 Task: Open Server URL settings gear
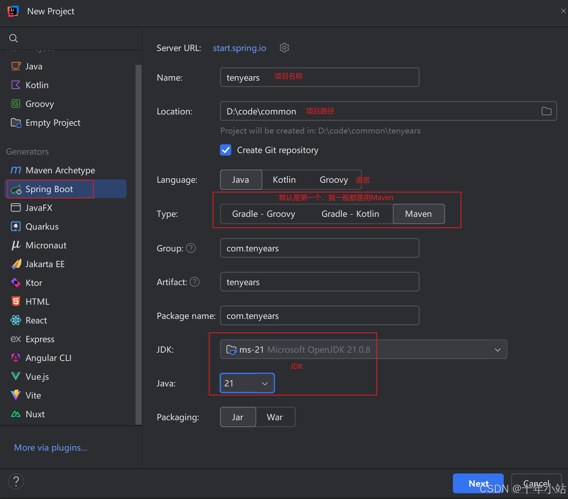click(284, 48)
